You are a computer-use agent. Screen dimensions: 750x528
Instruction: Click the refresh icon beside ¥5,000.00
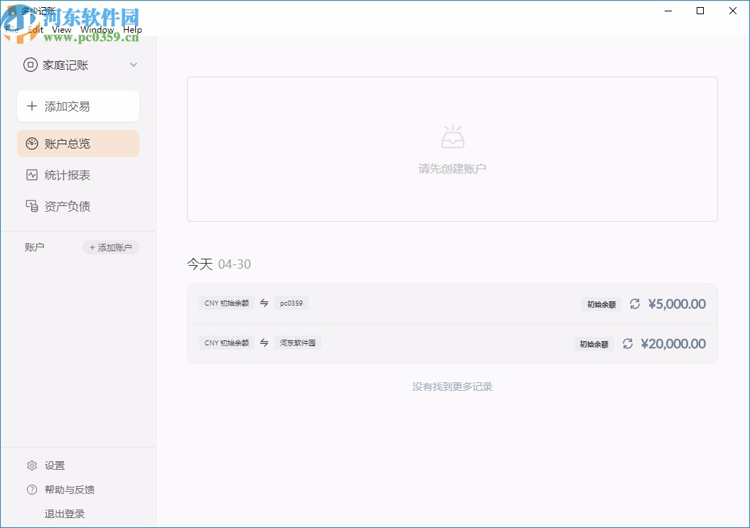pos(635,303)
